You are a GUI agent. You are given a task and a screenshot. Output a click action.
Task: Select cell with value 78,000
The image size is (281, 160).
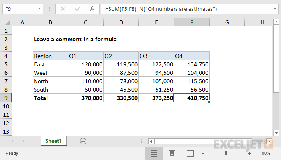click(x=121, y=81)
